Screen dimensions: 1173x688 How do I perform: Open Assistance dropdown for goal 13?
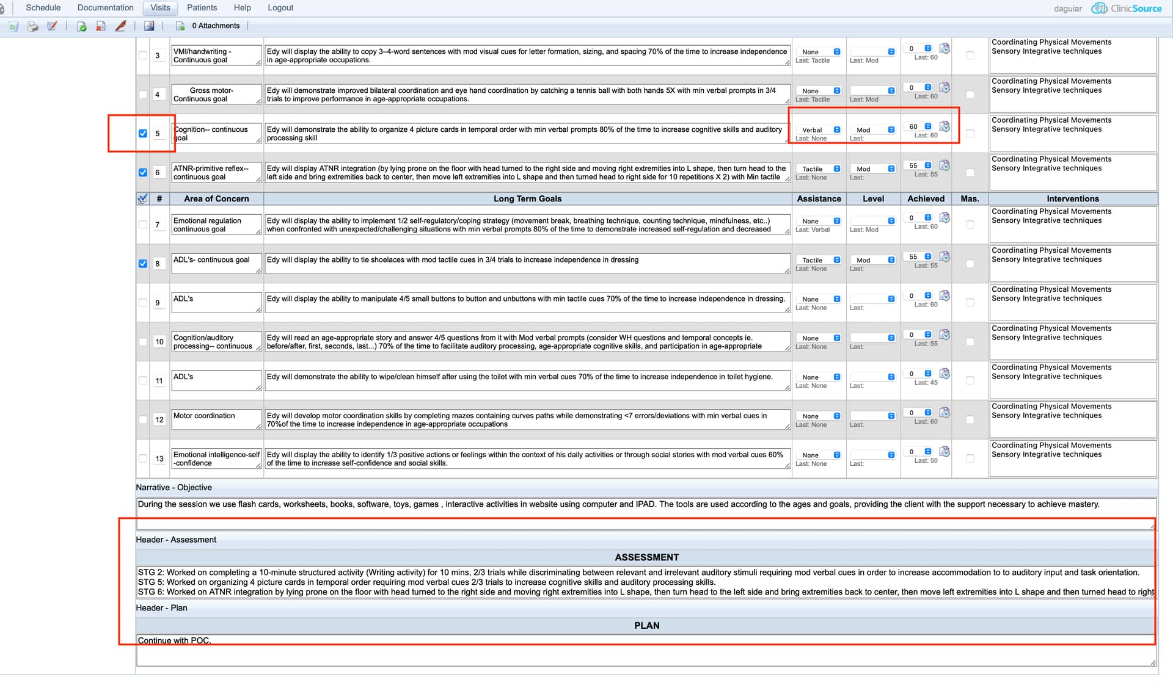[x=819, y=455]
